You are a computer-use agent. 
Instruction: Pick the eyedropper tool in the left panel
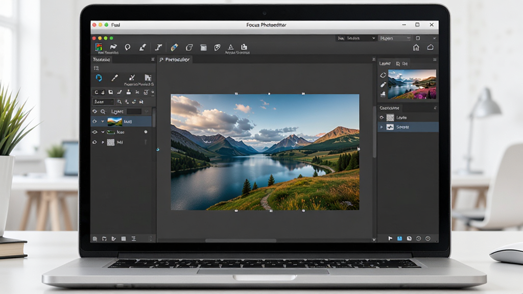115,78
